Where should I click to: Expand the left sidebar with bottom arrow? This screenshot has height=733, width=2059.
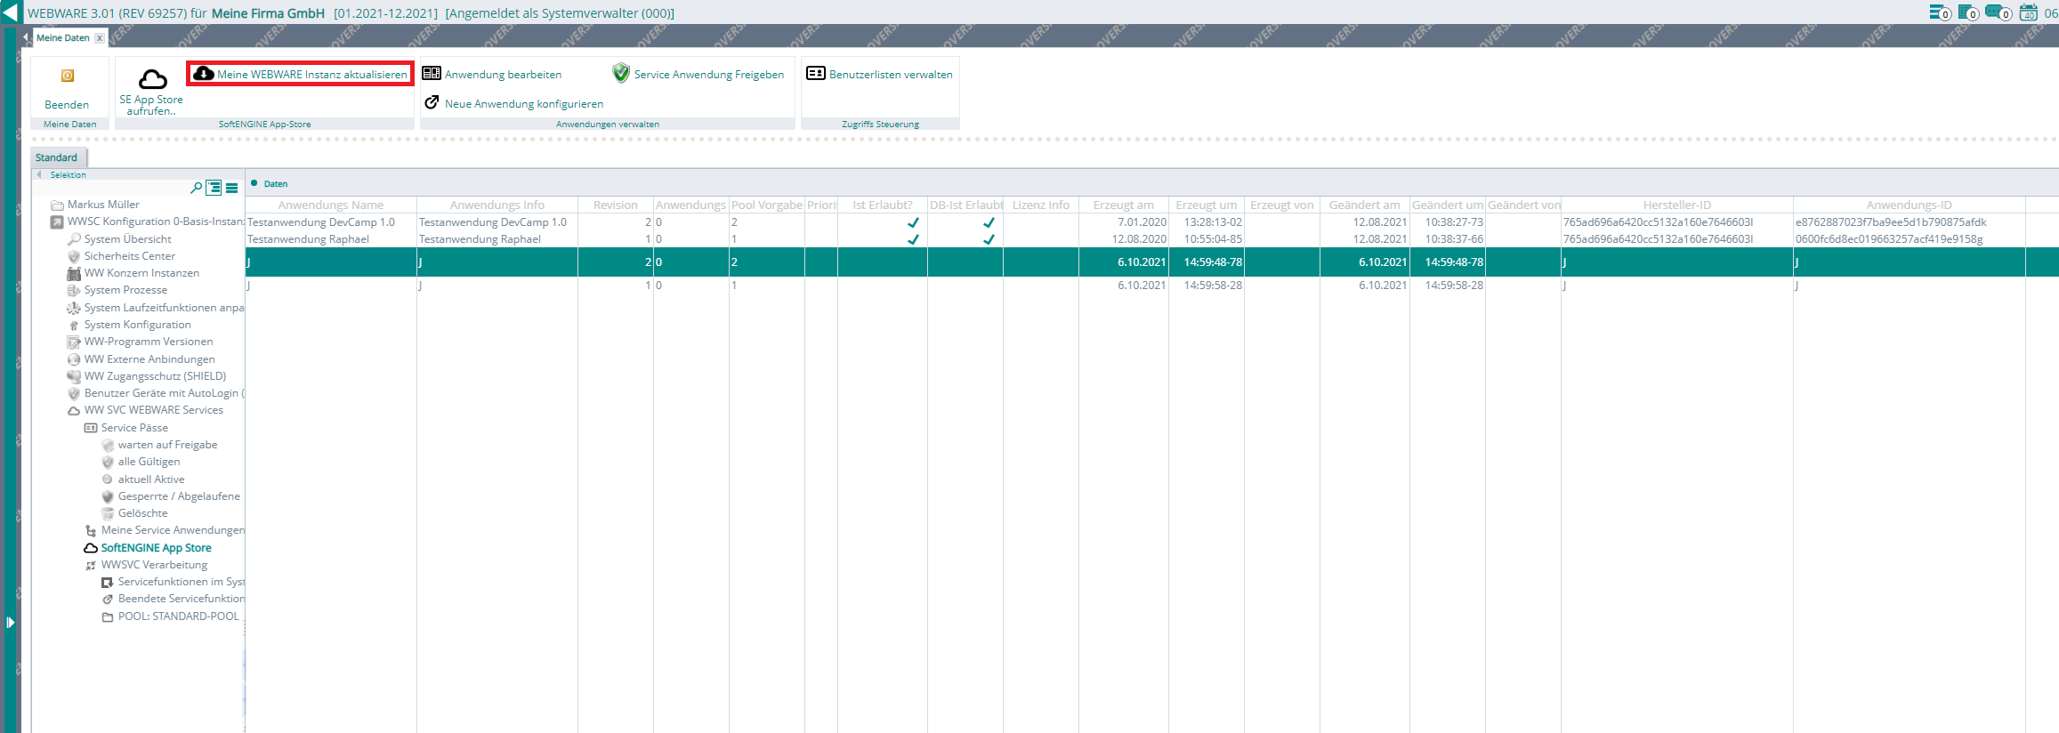point(10,623)
